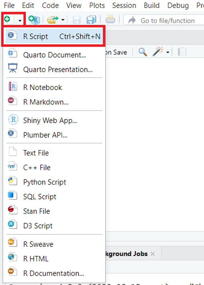Select R Markdown... menu entry
The width and height of the screenshot is (204, 285).
54,102
